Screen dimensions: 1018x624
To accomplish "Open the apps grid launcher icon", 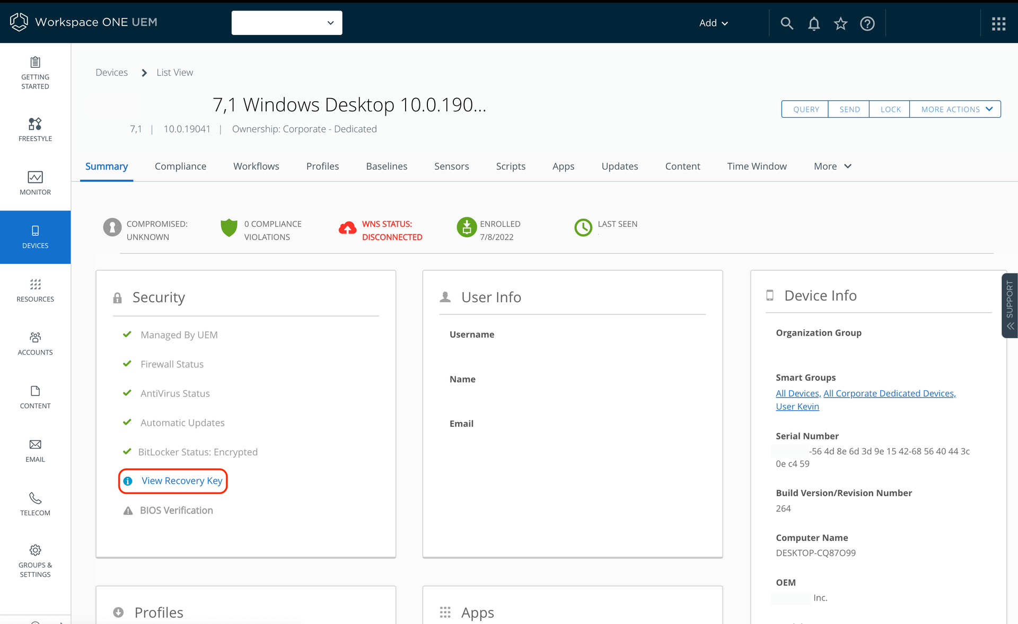I will (x=998, y=23).
